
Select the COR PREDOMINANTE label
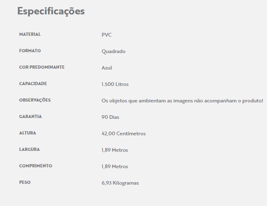[x=42, y=67]
